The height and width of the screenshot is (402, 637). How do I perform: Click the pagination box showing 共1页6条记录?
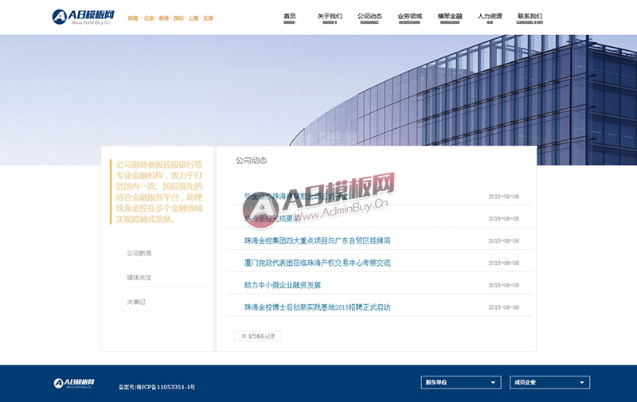(257, 337)
